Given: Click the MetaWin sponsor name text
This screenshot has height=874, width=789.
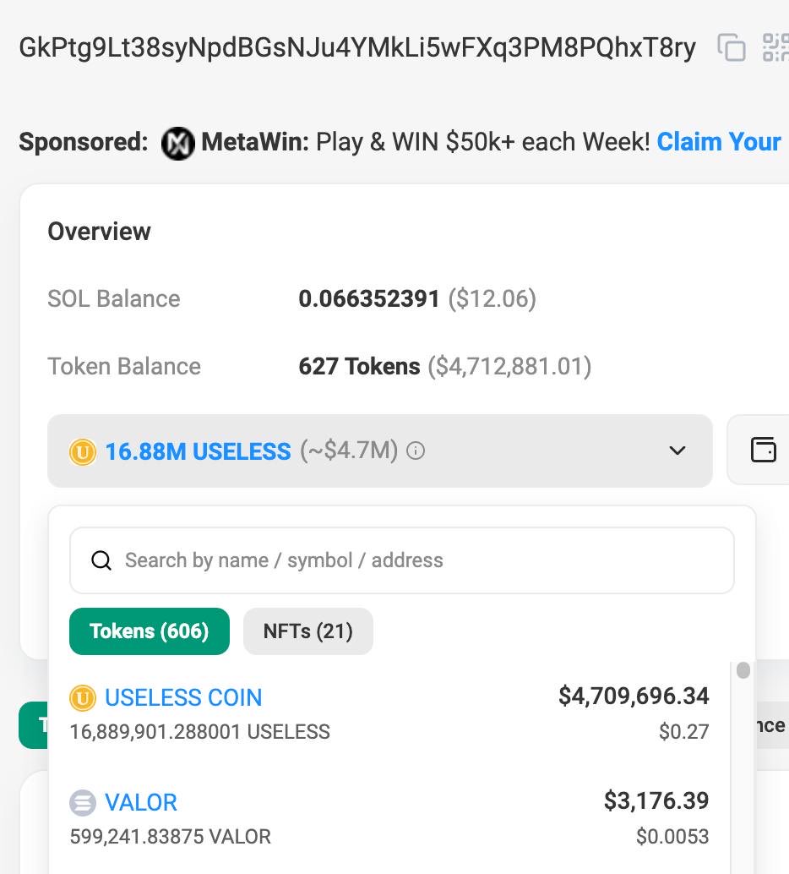Looking at the screenshot, I should pos(254,142).
